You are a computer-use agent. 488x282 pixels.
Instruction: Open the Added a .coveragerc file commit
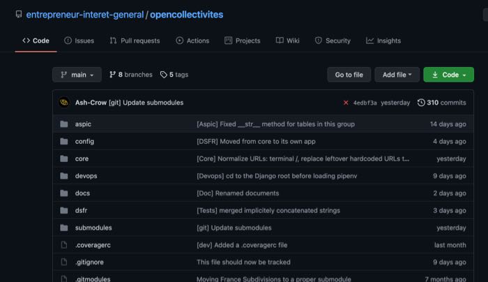coord(242,245)
